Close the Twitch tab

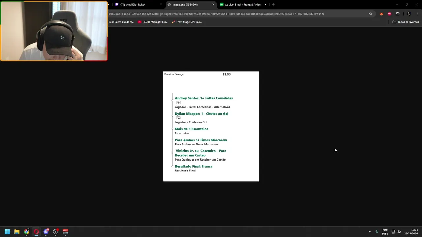[161, 5]
